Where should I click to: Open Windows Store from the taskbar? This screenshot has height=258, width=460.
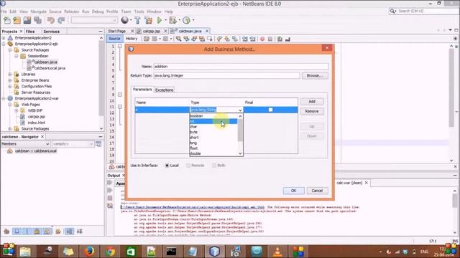tap(131, 252)
